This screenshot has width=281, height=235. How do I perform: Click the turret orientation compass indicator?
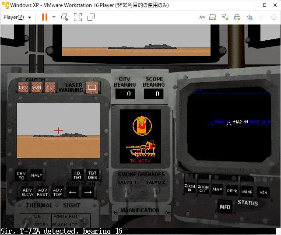(x=142, y=126)
